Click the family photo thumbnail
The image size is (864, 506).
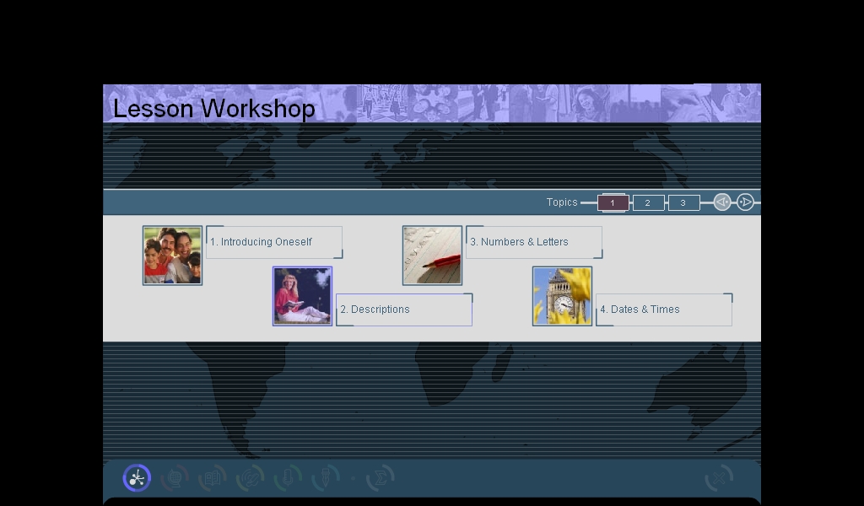click(172, 256)
